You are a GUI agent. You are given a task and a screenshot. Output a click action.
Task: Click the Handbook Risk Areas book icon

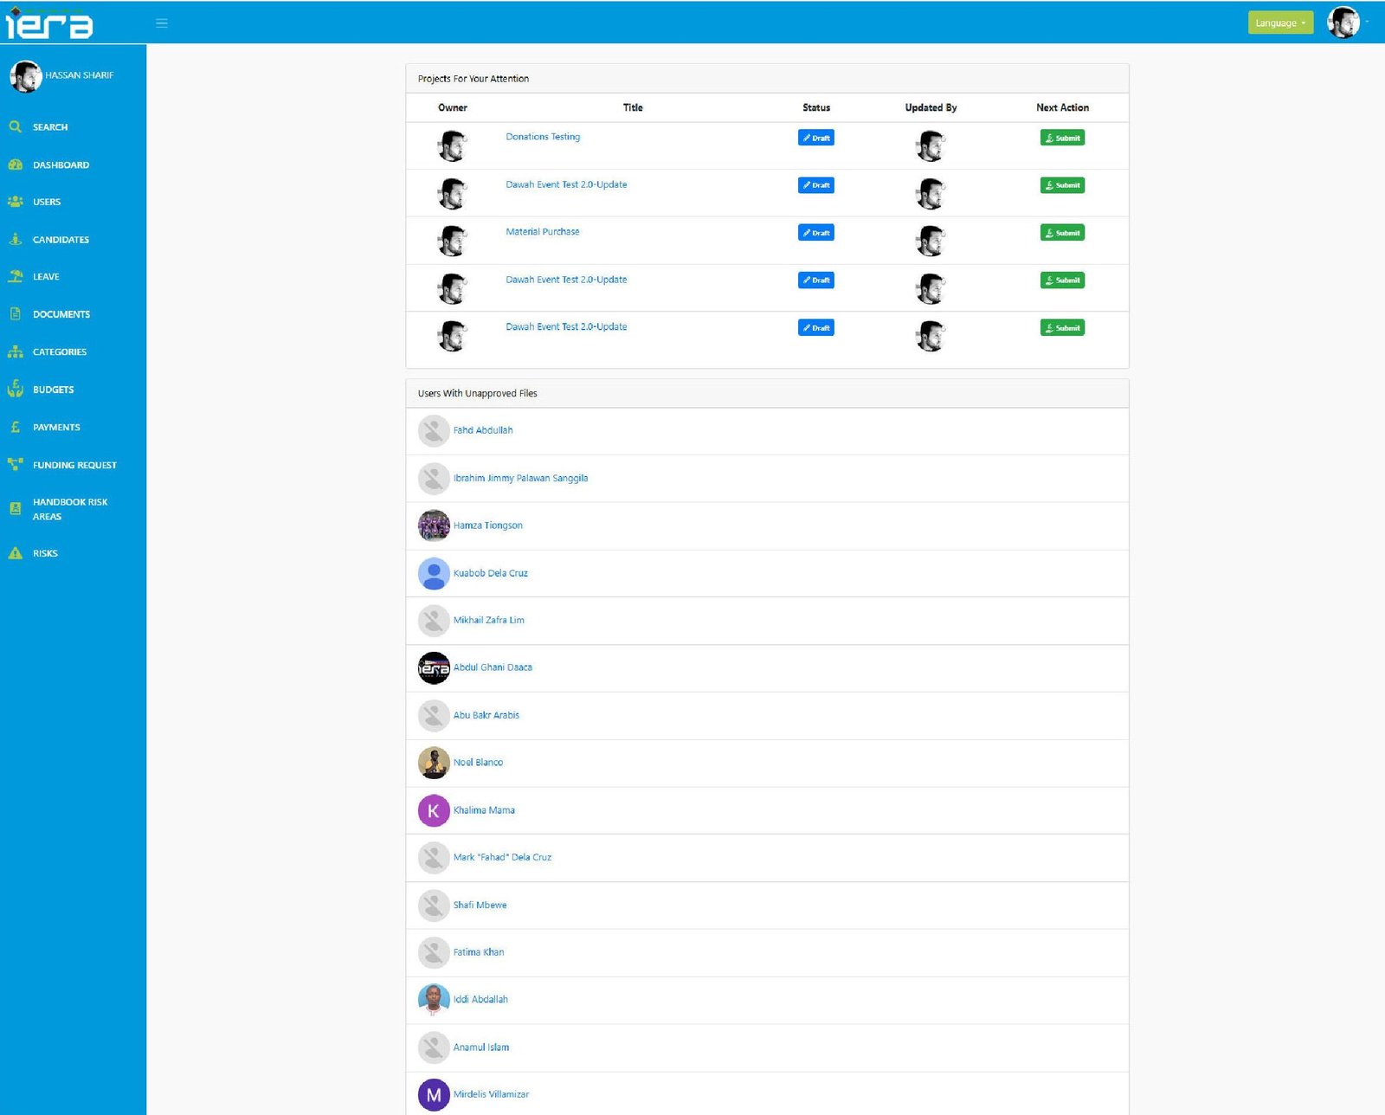16,509
